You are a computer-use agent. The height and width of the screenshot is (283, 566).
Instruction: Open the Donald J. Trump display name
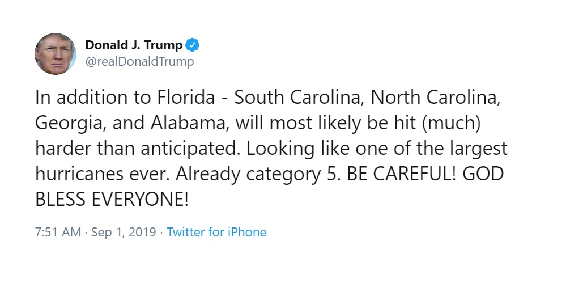[x=134, y=45]
